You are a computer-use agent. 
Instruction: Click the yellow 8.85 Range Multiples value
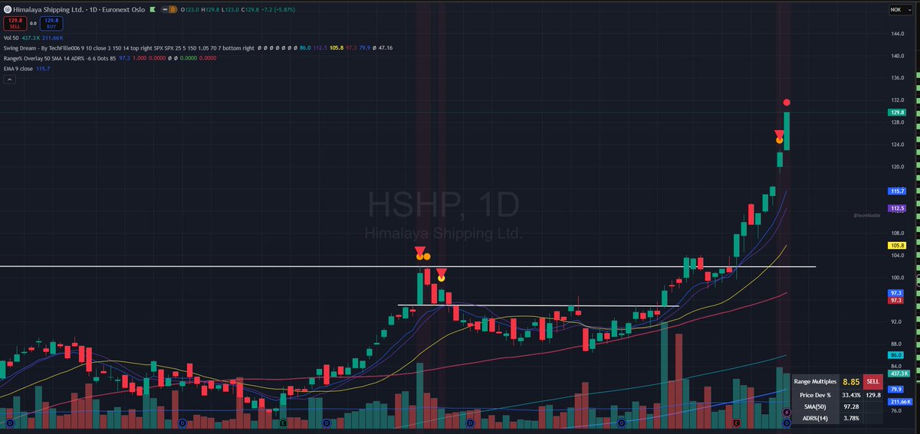[x=850, y=381]
